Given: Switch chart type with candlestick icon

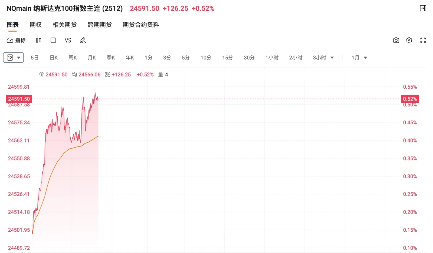Looking at the screenshot, I should [x=38, y=40].
